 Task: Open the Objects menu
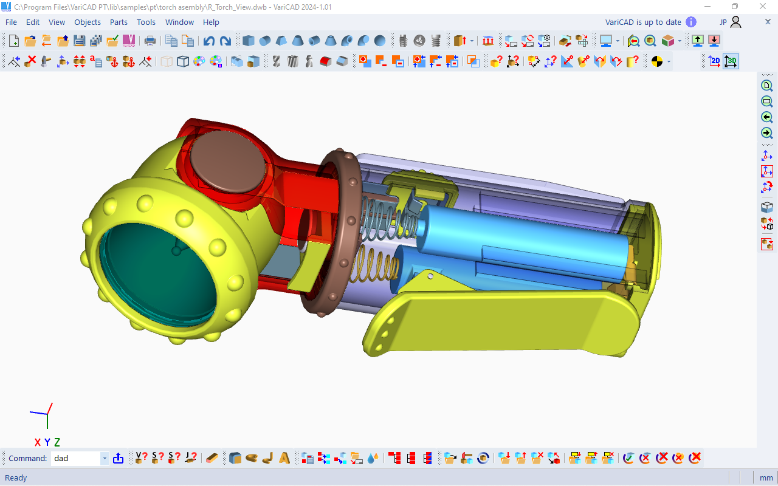tap(88, 22)
